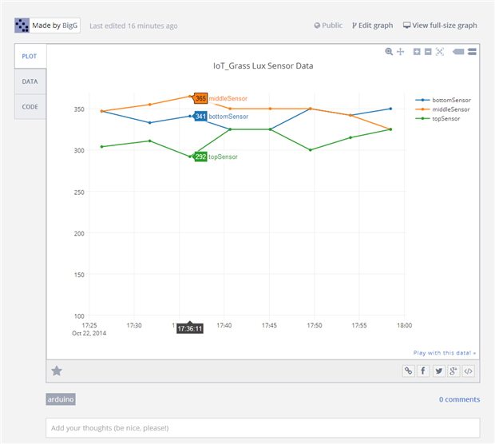Copy the shareable link icon
Screen dimensions: 495x444
408,371
